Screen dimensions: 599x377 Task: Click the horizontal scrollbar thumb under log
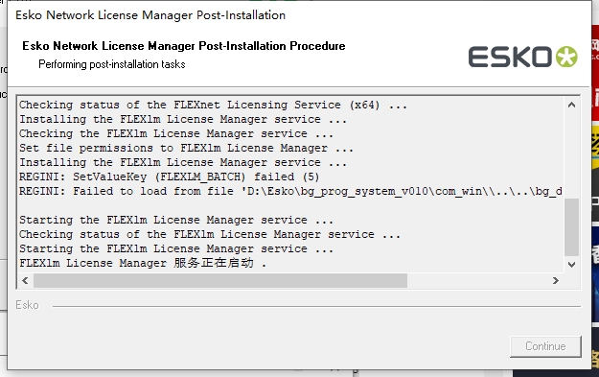[220, 281]
